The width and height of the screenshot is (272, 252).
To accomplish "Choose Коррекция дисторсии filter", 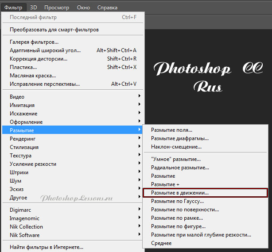I will tap(73, 59).
